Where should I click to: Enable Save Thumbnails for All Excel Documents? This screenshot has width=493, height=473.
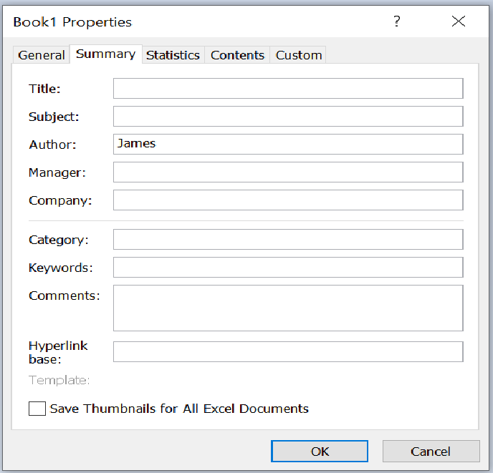click(37, 409)
